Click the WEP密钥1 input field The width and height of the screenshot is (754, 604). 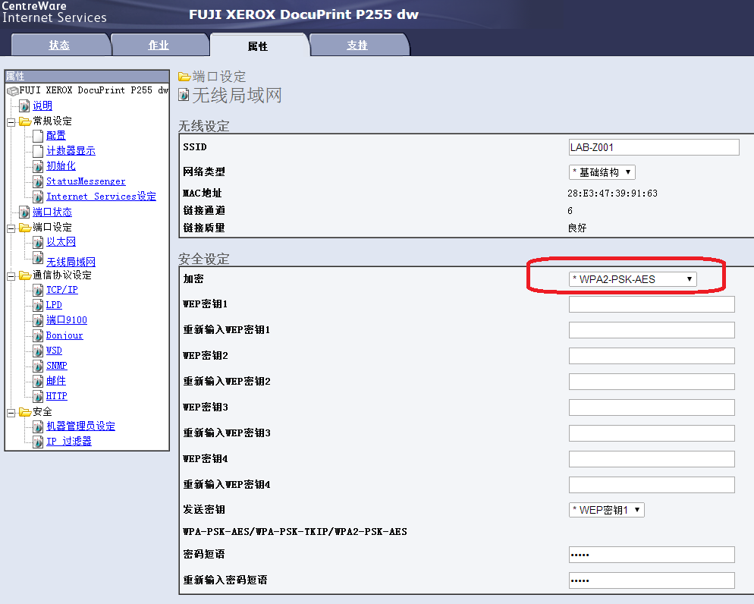652,304
